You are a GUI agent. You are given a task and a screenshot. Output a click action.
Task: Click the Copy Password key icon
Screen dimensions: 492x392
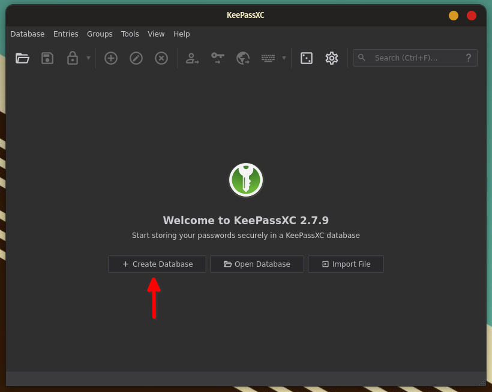click(x=217, y=58)
